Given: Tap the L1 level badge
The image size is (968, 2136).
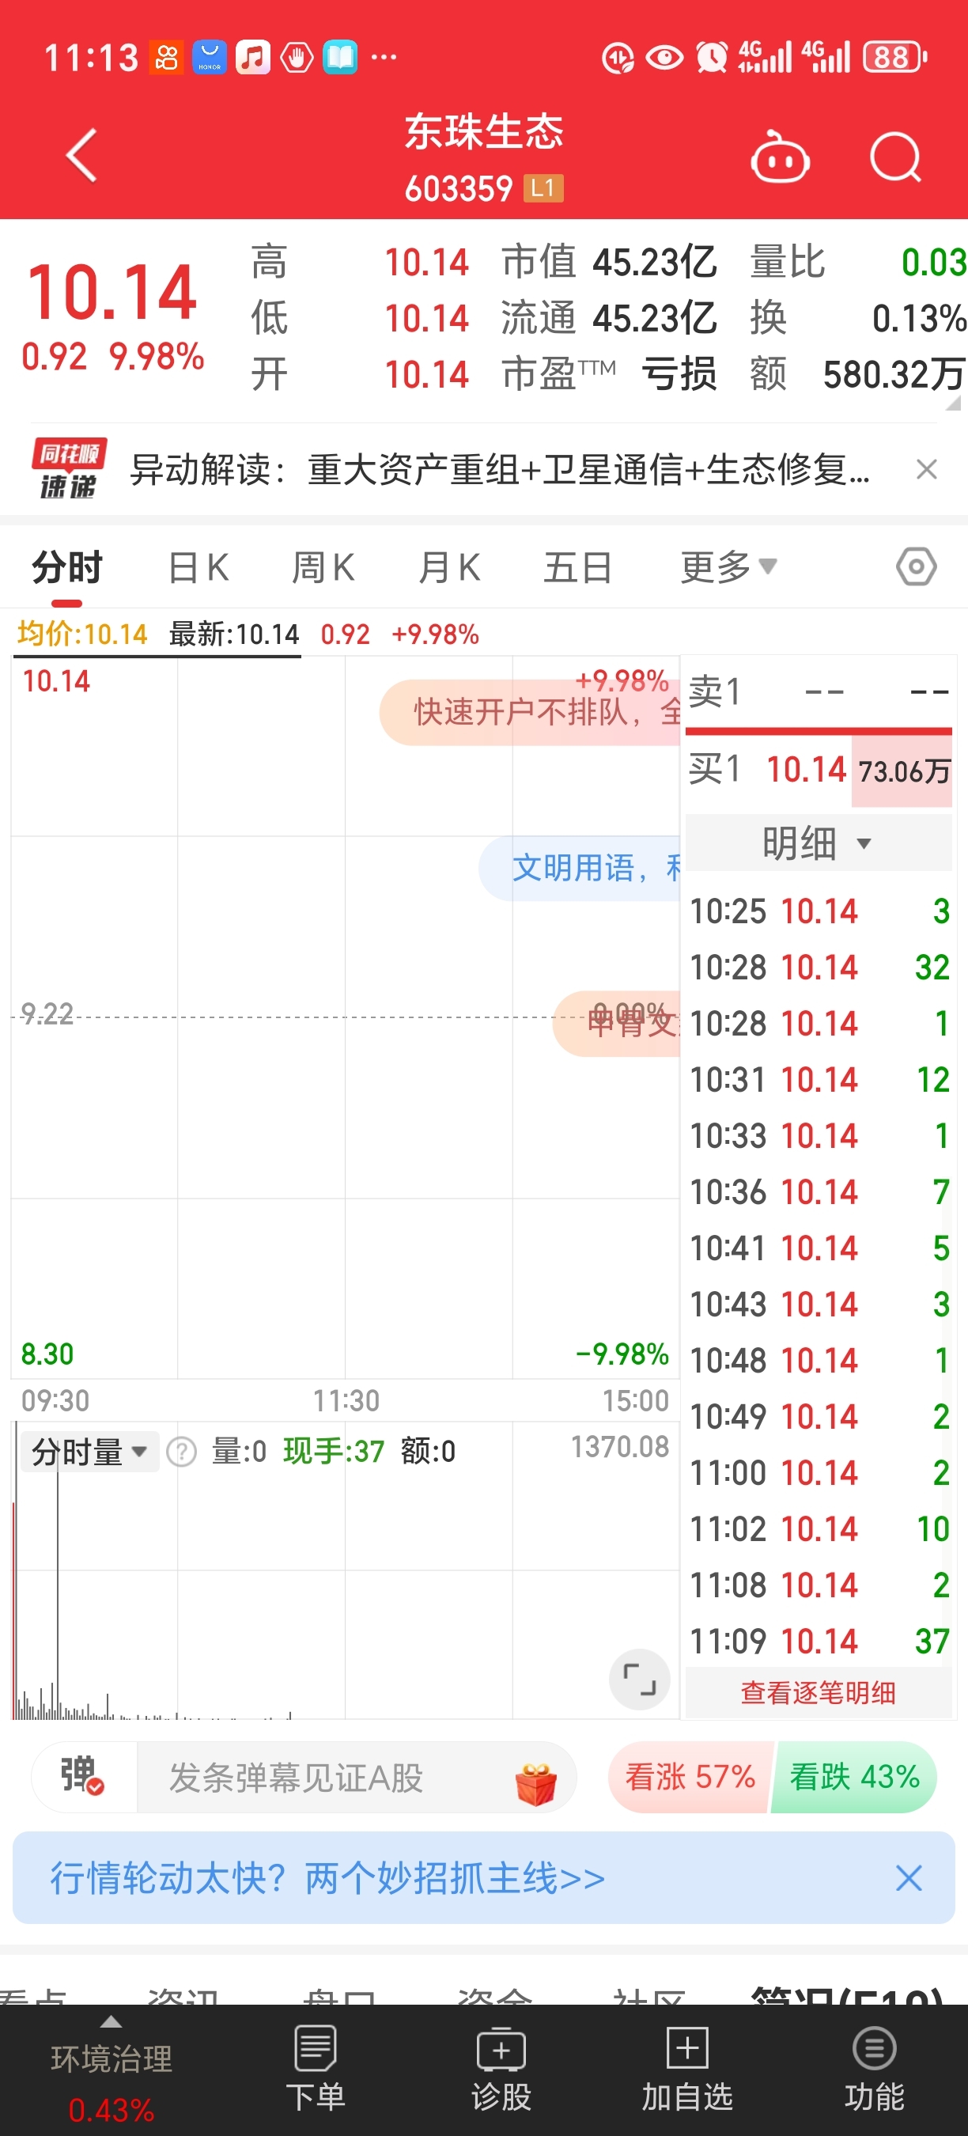Looking at the screenshot, I should pyautogui.click(x=543, y=188).
